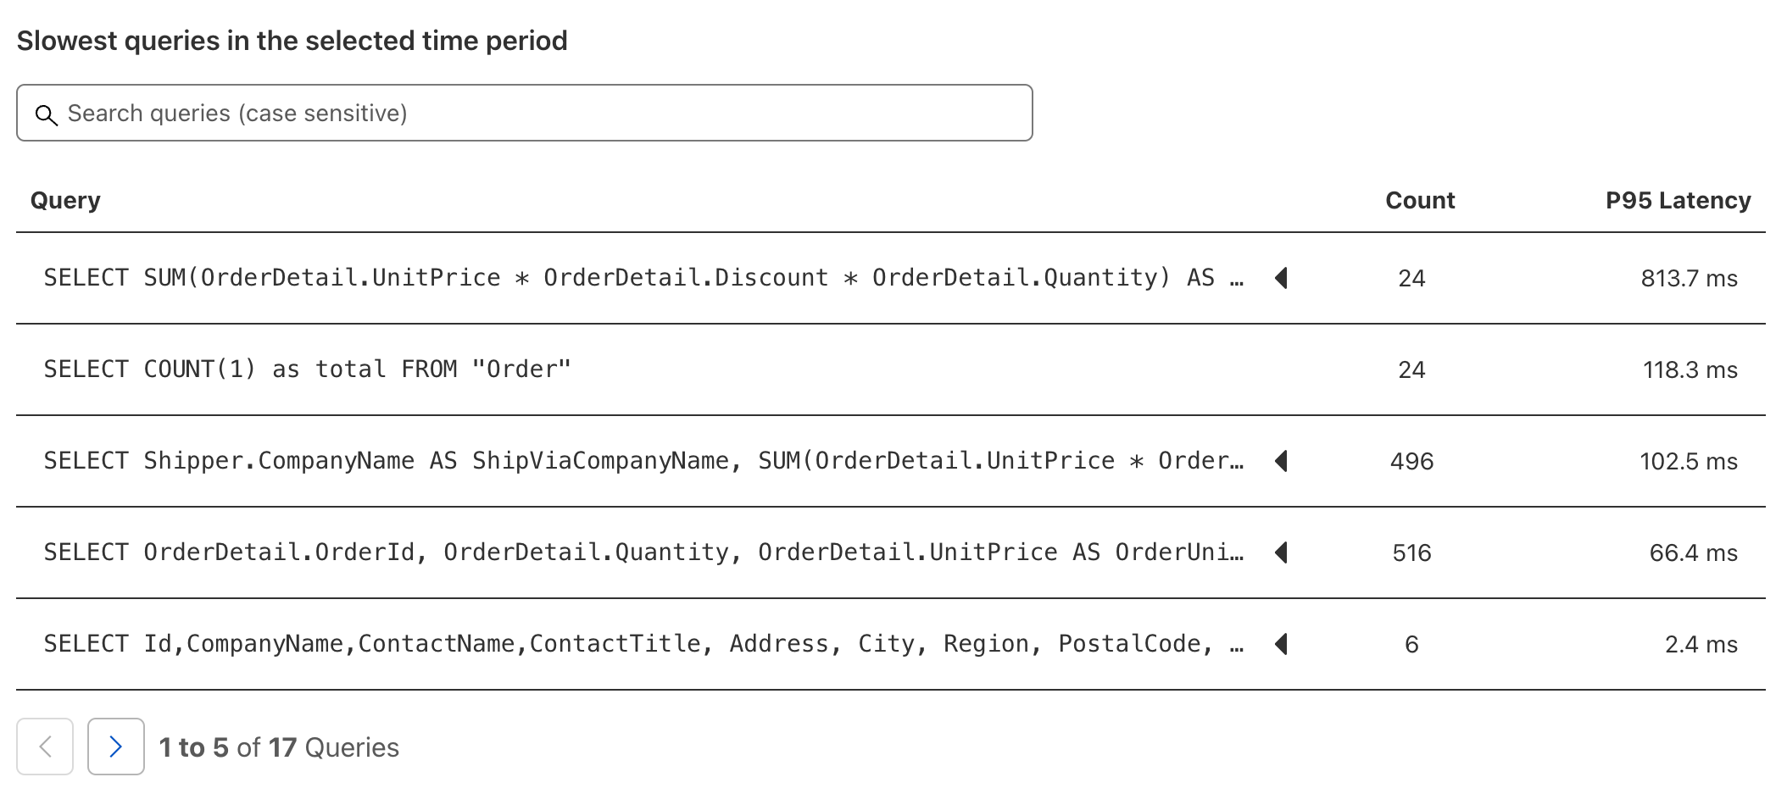Expand the OrderDetail.OrderId query row
Image resolution: width=1787 pixels, height=805 pixels.
click(1282, 552)
